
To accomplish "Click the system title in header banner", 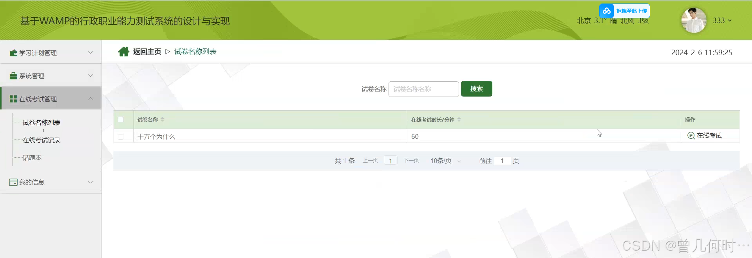I will (125, 21).
